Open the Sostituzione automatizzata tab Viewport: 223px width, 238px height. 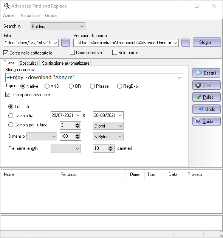(66, 63)
